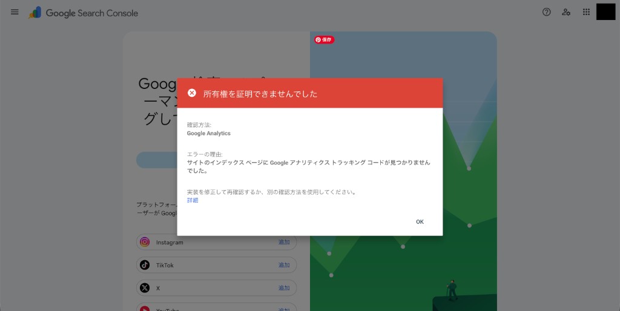Click the エラーの理由: label

205,154
